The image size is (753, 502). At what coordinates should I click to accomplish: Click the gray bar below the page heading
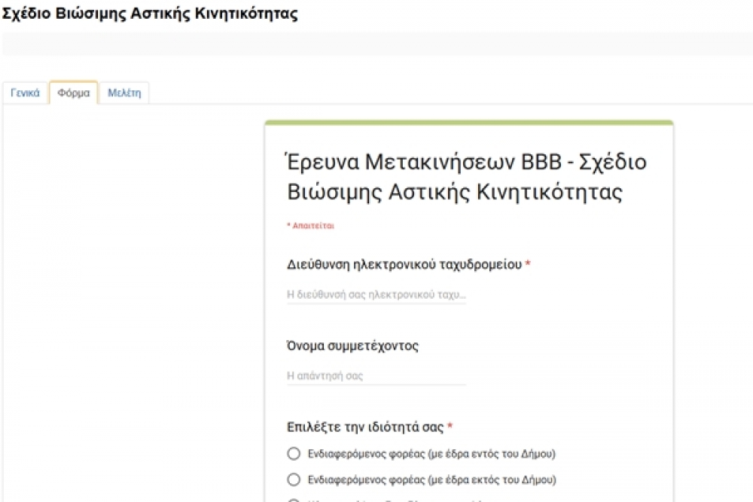pyautogui.click(x=376, y=44)
